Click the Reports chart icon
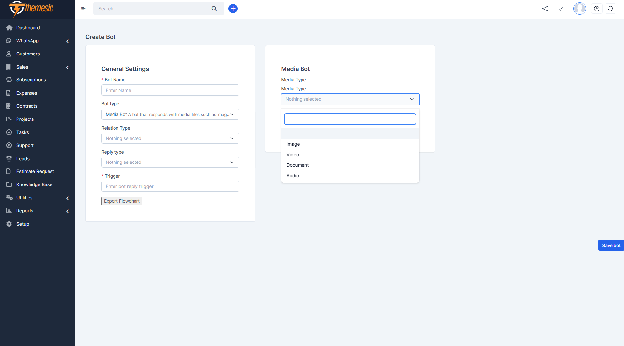The height and width of the screenshot is (346, 624). coord(9,211)
